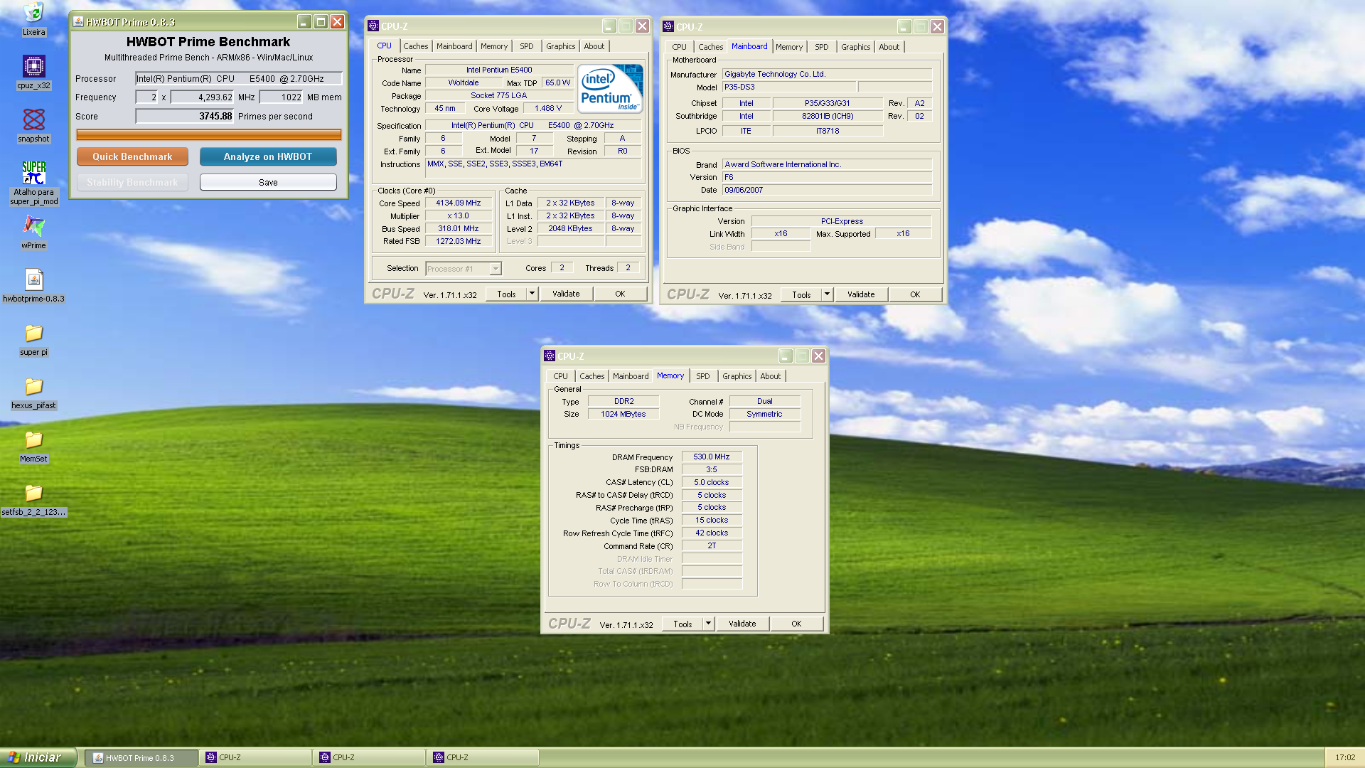Click Validate in Memory window
The image size is (1365, 768).
tap(742, 624)
